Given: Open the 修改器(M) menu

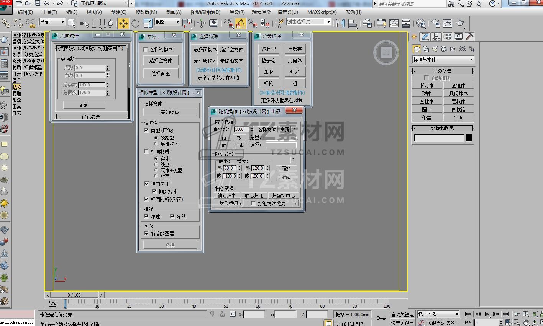Looking at the screenshot, I should 146,12.
